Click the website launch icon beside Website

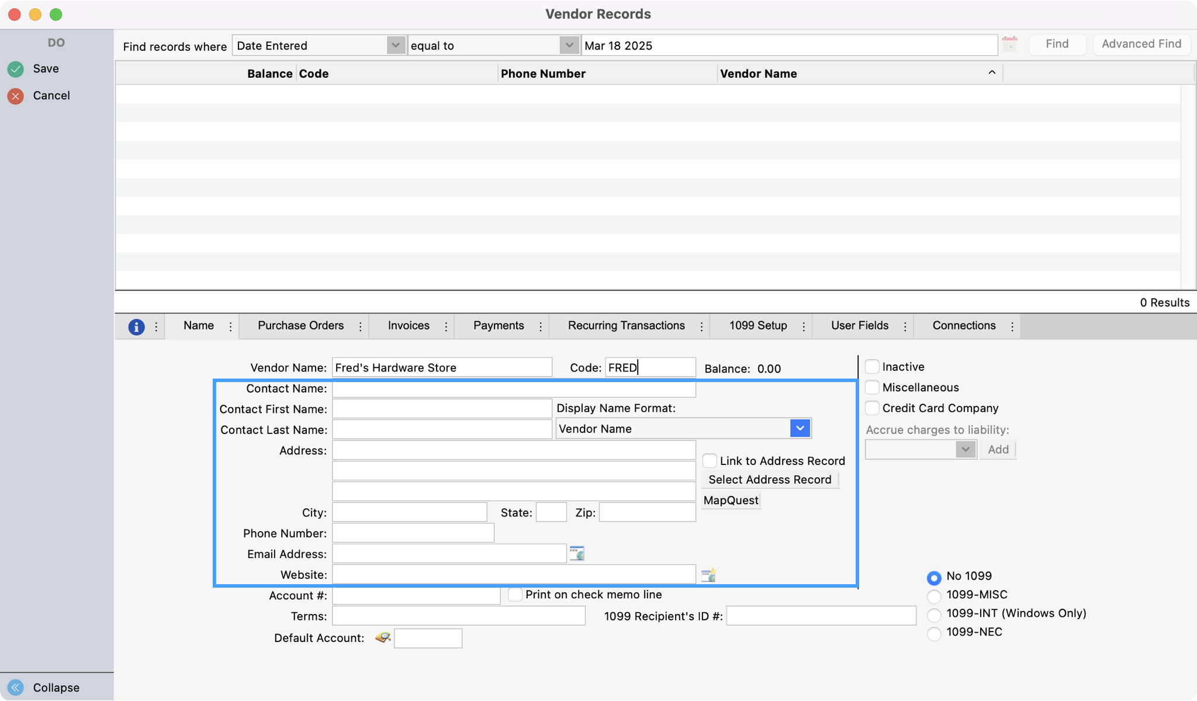(x=708, y=575)
